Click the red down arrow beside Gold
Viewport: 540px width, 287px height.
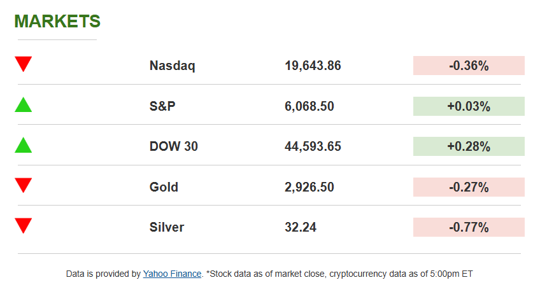pos(24,186)
